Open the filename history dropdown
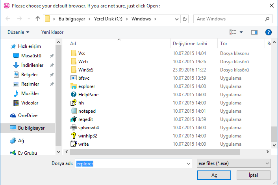 tap(189, 163)
